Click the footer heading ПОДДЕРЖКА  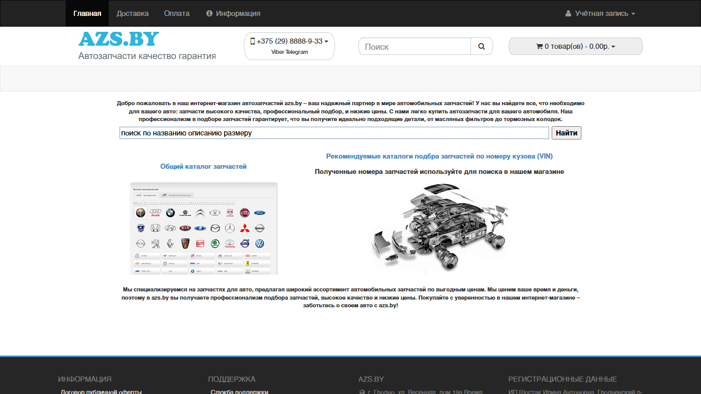(x=232, y=379)
